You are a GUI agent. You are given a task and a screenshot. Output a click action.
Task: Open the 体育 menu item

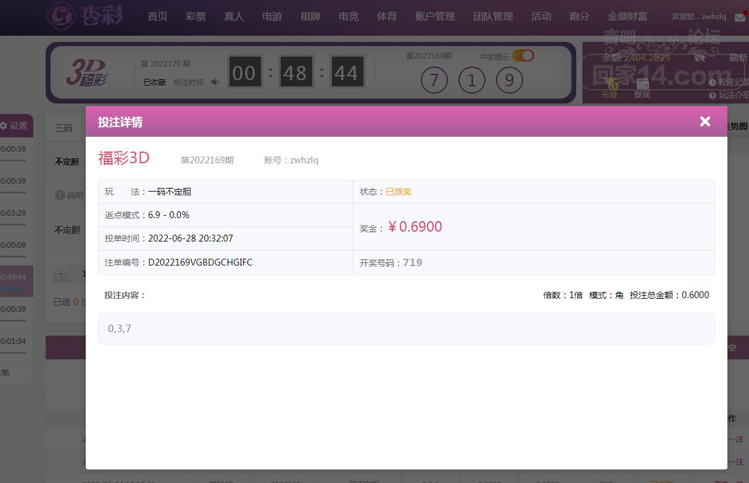click(387, 17)
